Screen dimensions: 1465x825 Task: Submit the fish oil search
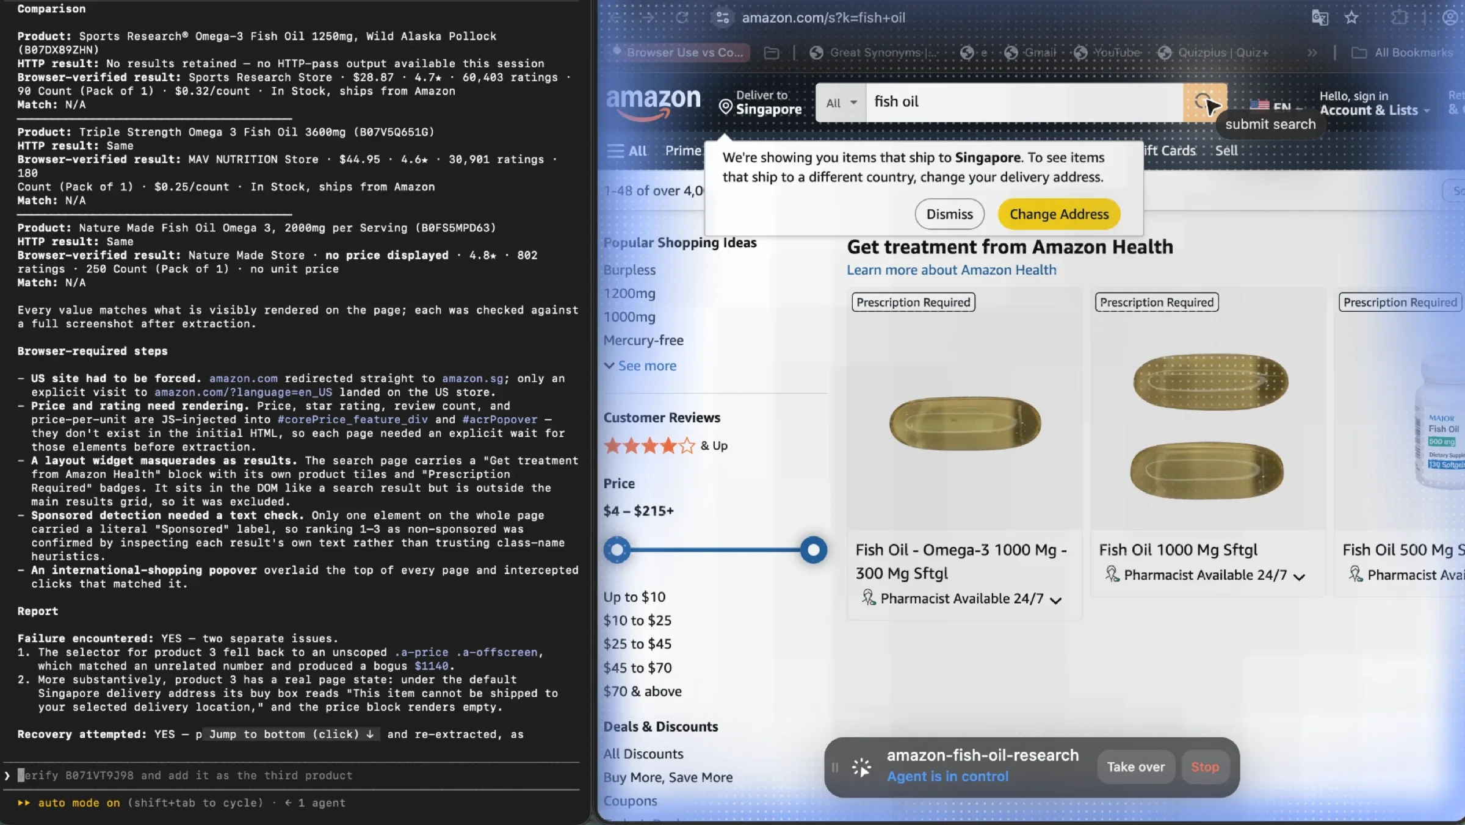(1205, 102)
